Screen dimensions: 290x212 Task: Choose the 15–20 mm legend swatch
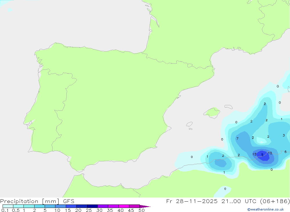(x=71, y=206)
